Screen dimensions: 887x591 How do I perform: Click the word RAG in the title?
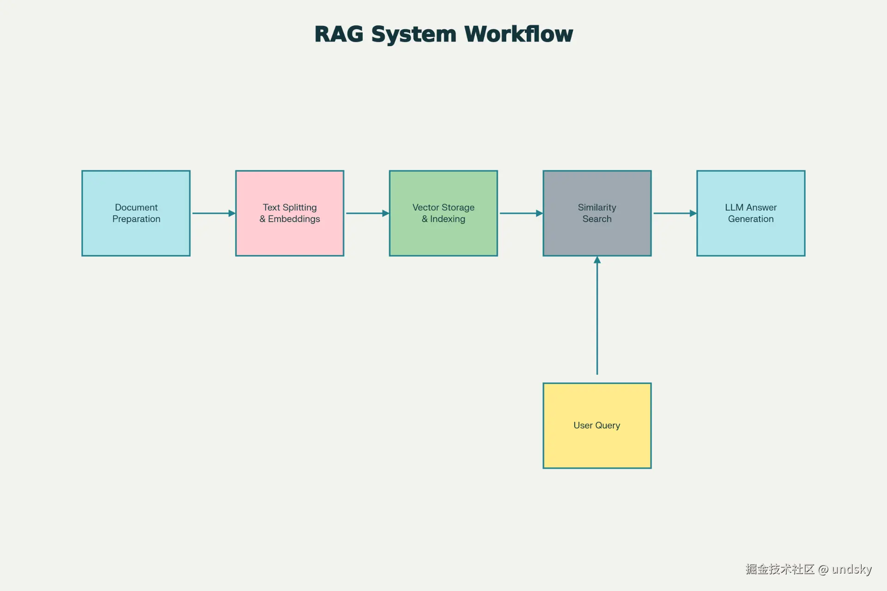[339, 34]
